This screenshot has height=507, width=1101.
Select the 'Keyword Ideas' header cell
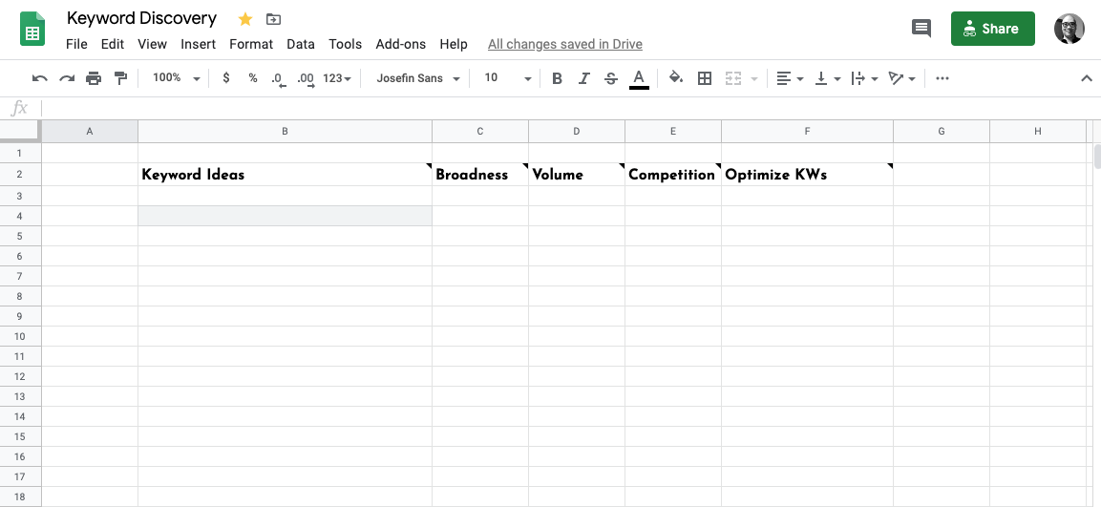point(285,175)
